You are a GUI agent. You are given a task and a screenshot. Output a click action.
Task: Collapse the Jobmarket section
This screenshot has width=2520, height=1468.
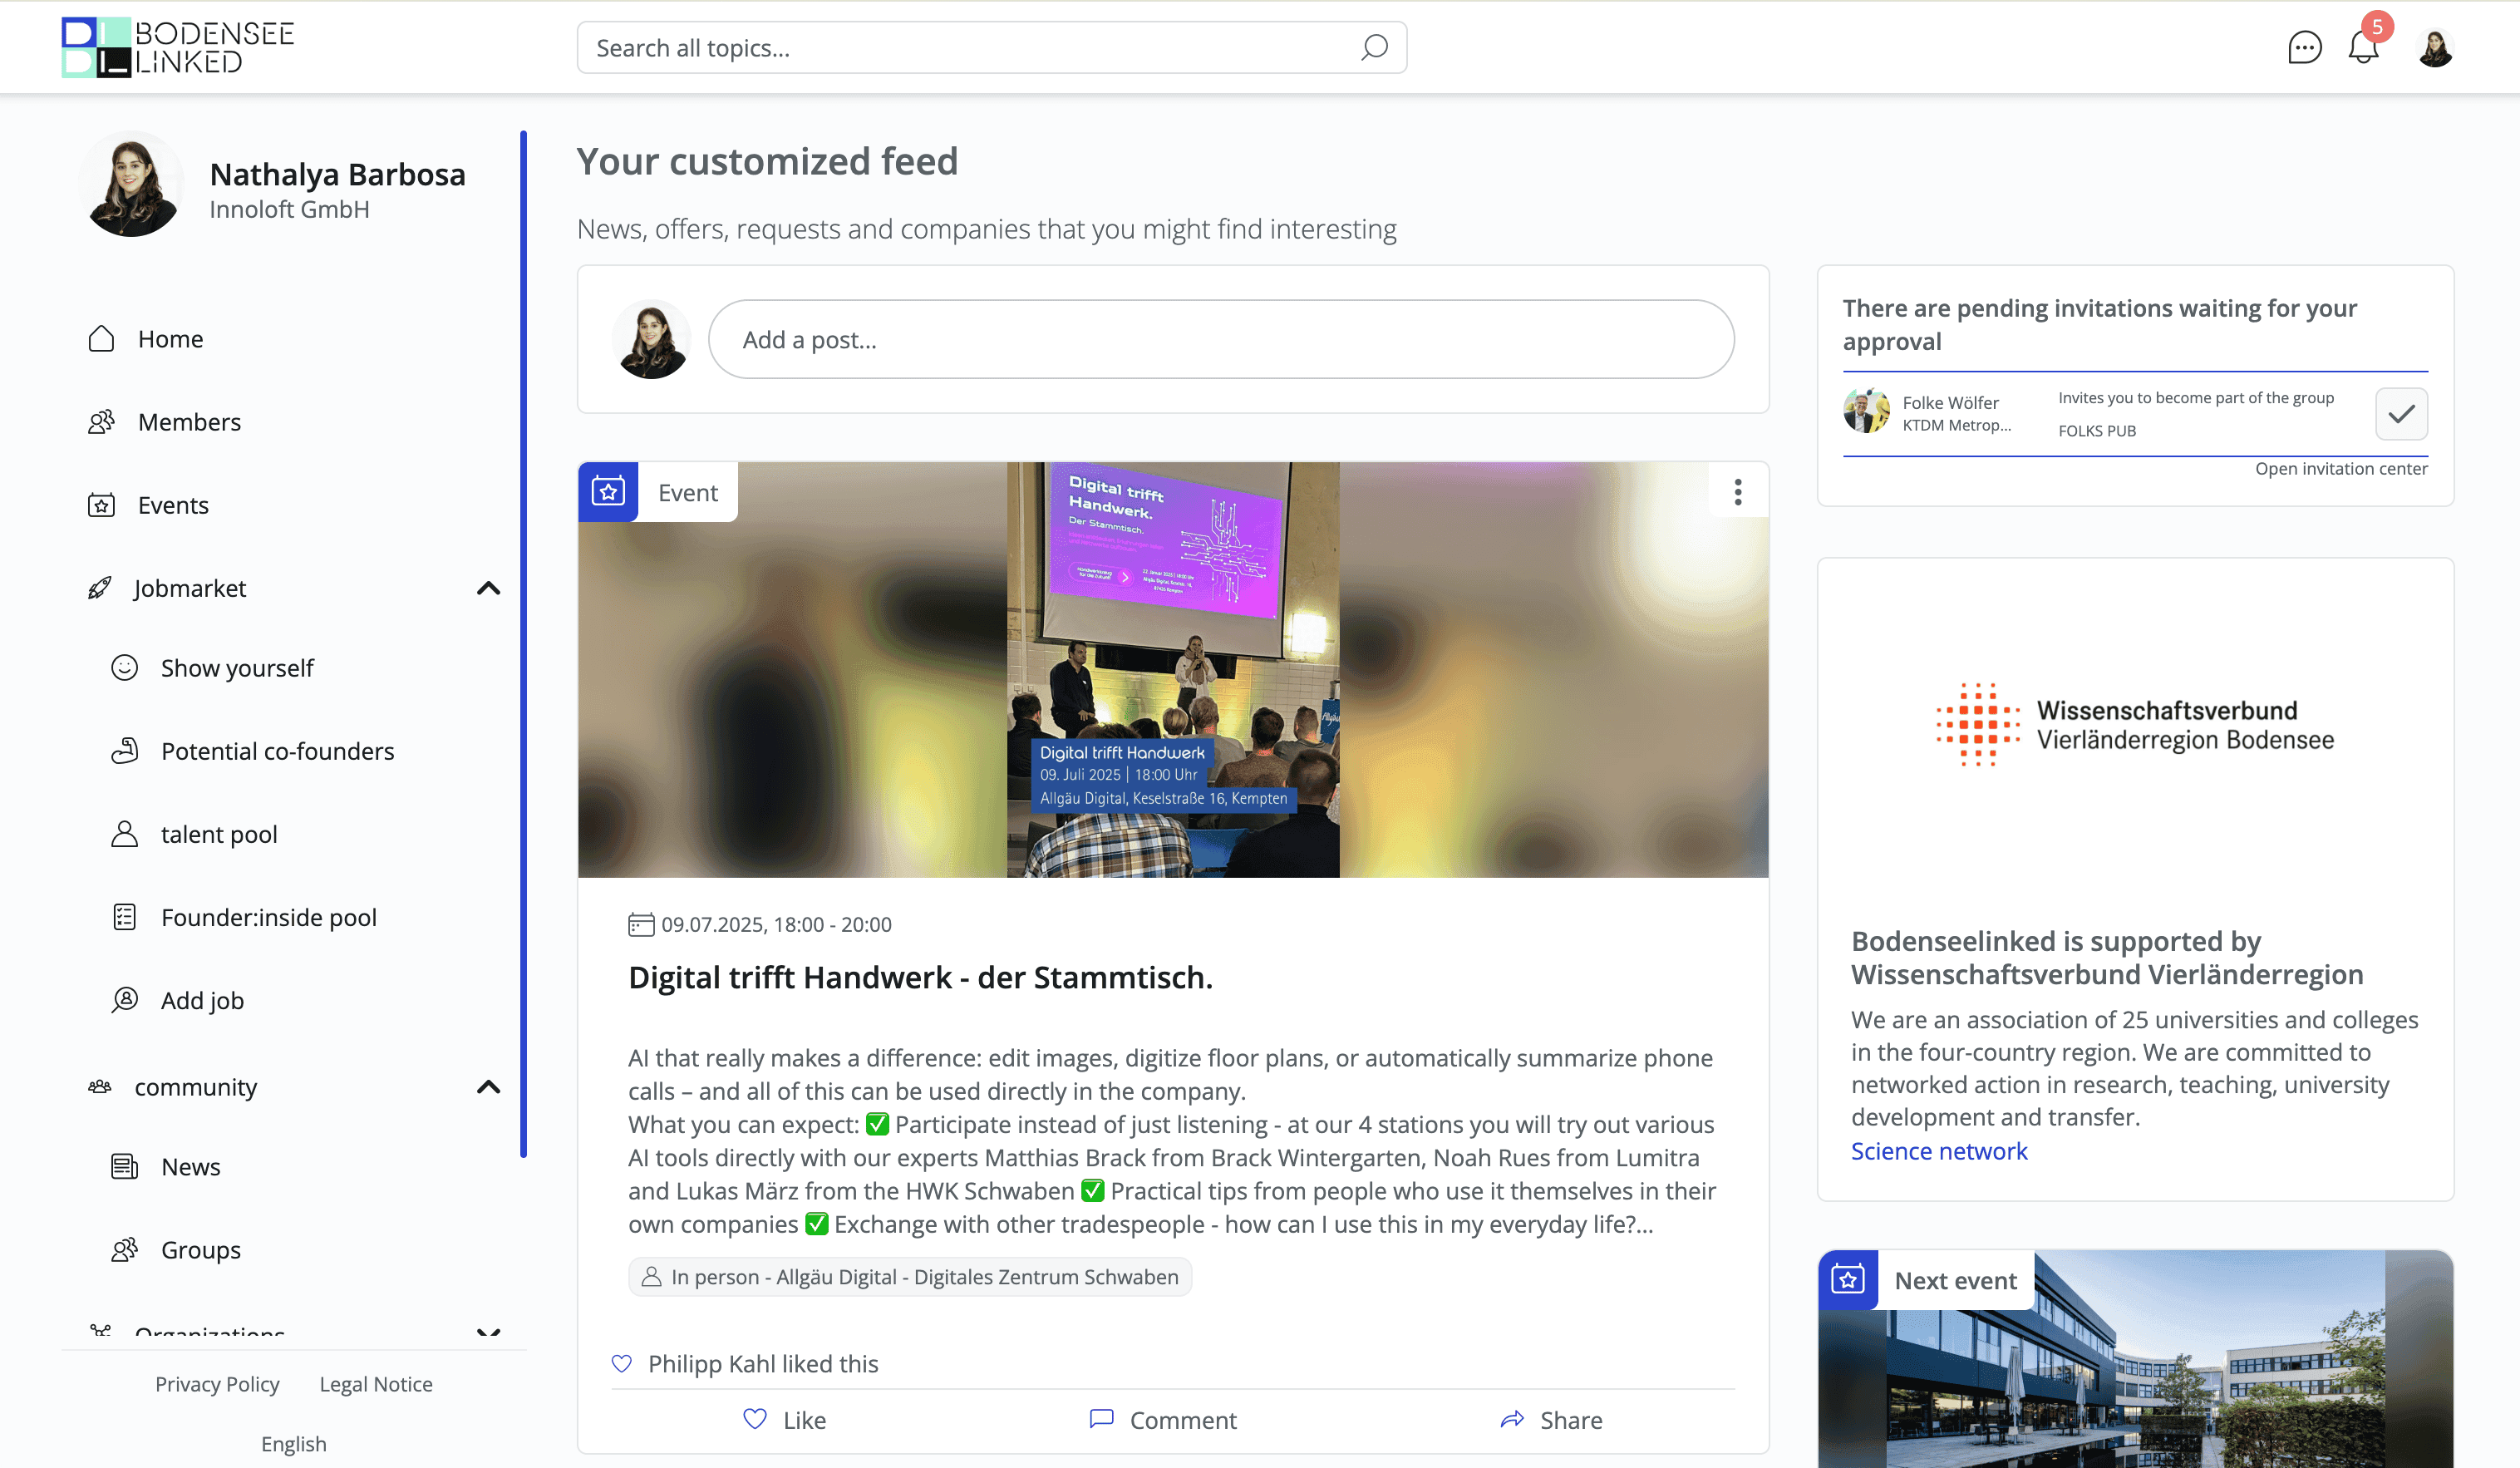pos(488,588)
